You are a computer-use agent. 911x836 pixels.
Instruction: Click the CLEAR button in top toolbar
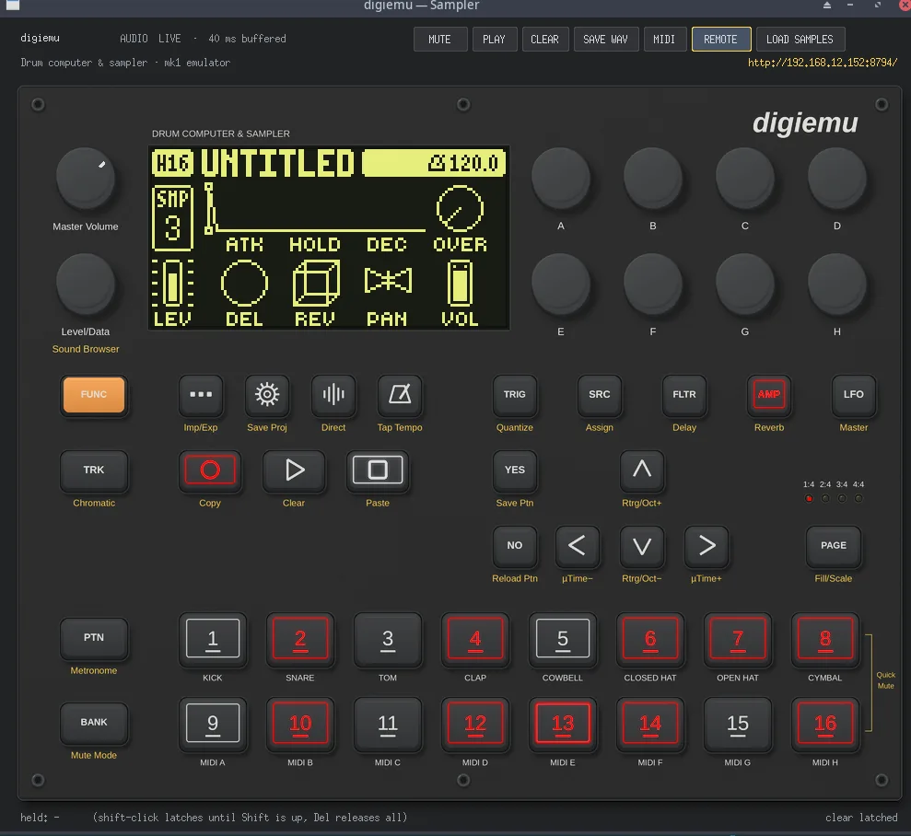tap(544, 40)
